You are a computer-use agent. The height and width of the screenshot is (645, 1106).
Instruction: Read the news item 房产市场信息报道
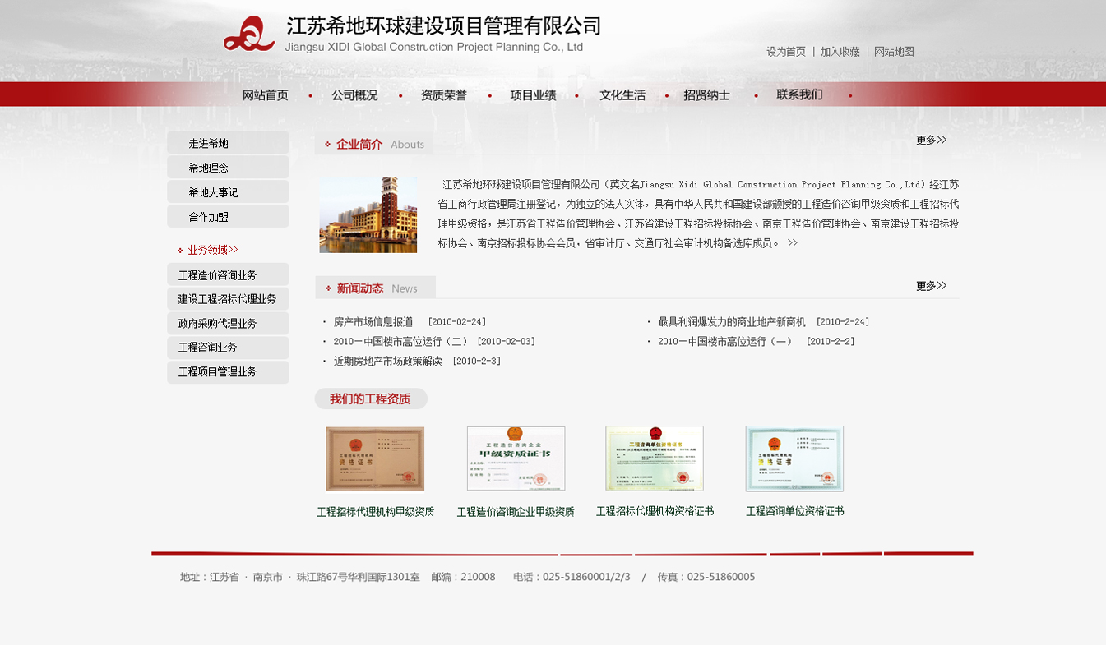pos(373,322)
